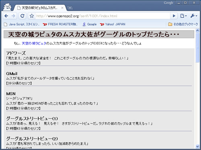Click the グーグルストリートビュー(2) heading
The height and width of the screenshot is (150, 201).
[x=32, y=138]
